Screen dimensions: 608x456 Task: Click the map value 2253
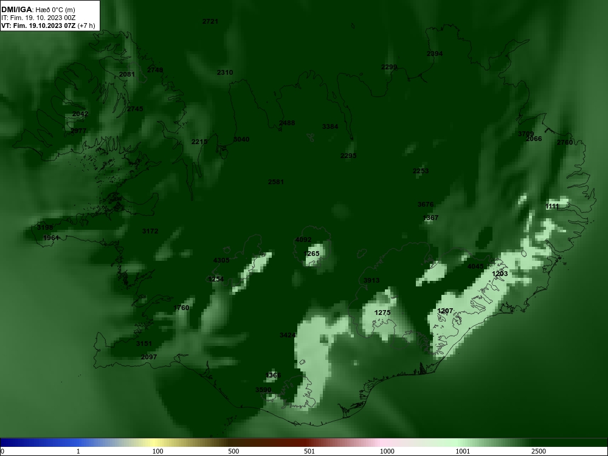coord(421,171)
